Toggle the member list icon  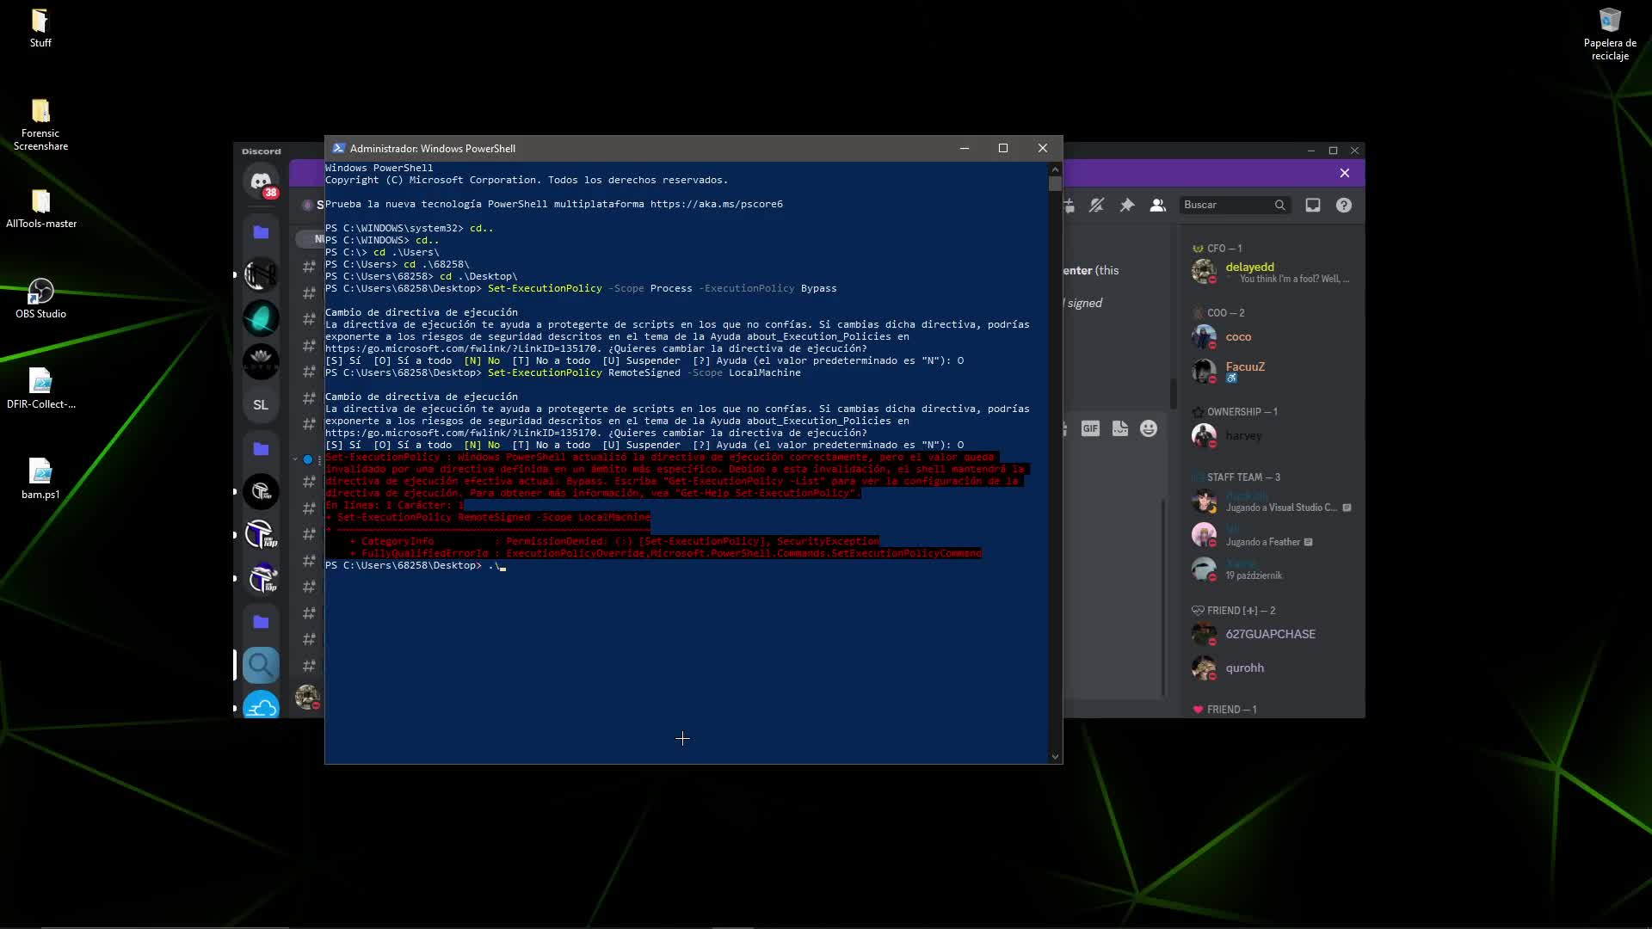[x=1157, y=206]
